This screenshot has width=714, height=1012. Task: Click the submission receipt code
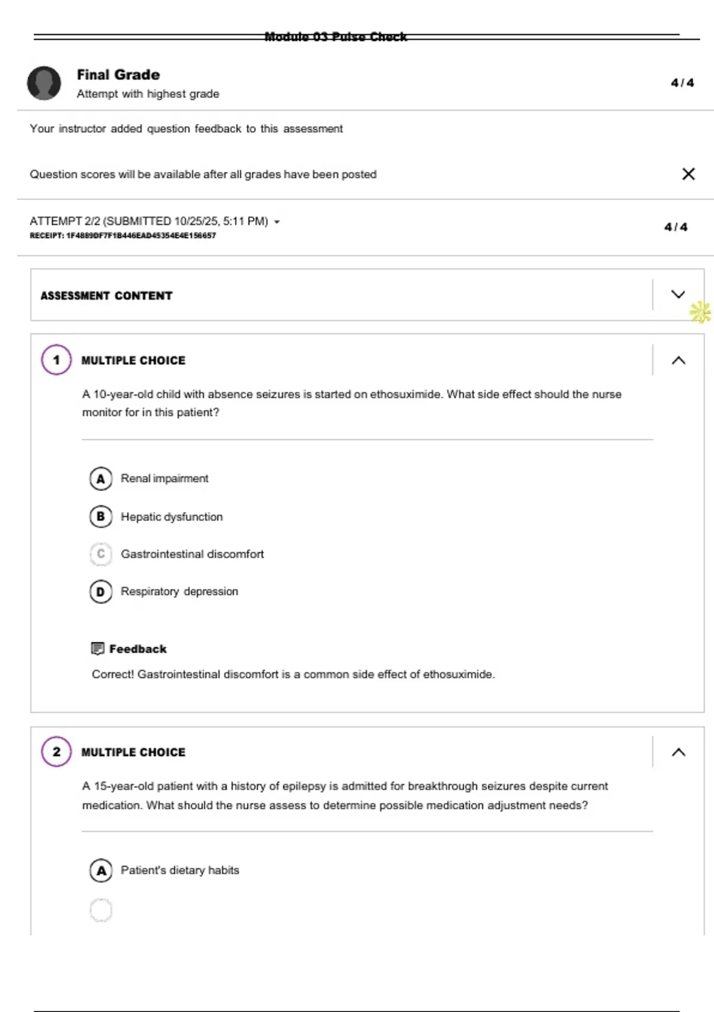click(x=123, y=236)
